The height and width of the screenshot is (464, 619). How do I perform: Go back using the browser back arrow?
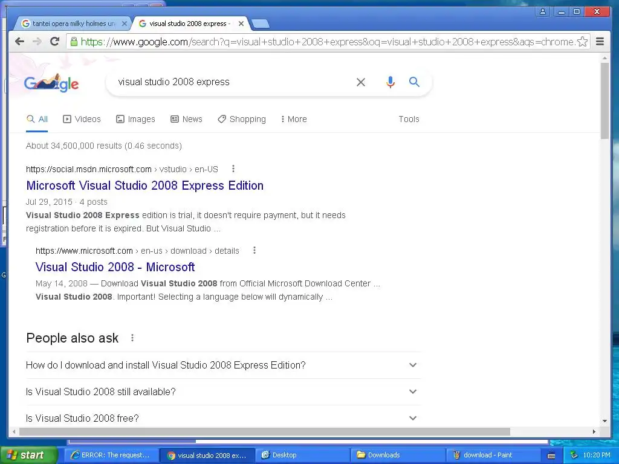pos(19,42)
